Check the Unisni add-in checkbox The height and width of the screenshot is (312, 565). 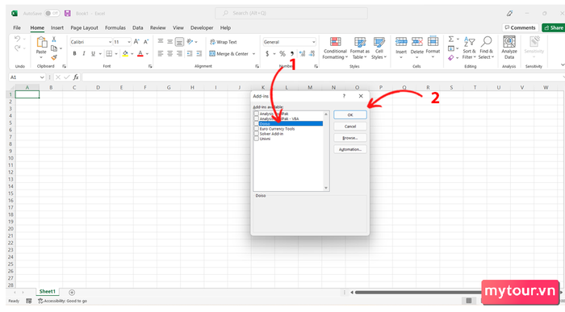click(256, 139)
